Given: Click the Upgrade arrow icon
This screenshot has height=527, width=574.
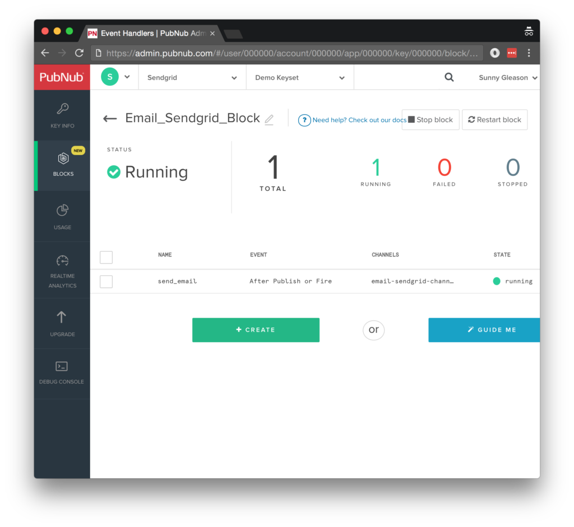Looking at the screenshot, I should point(62,317).
